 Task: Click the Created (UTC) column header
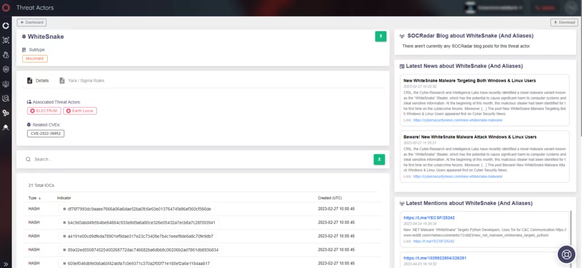click(x=331, y=198)
